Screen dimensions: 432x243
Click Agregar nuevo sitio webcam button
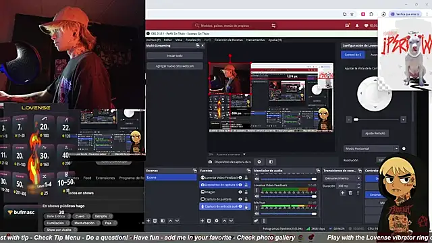(x=175, y=66)
